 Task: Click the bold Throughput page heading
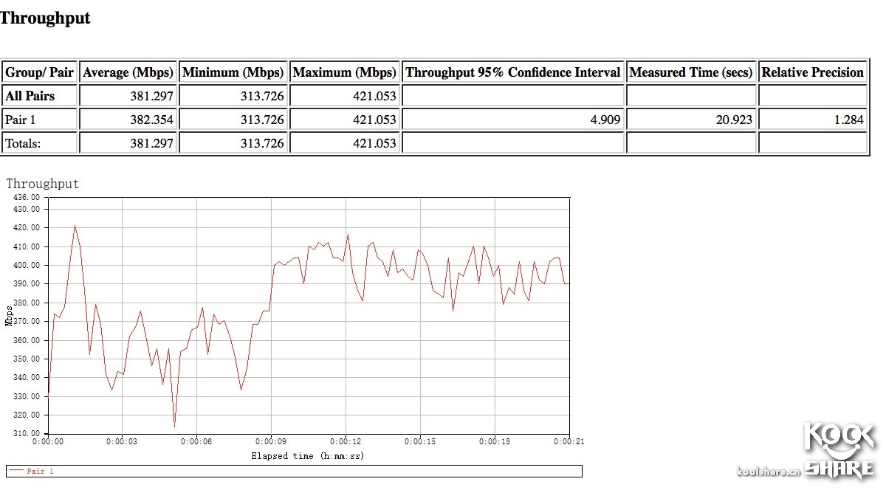click(45, 18)
